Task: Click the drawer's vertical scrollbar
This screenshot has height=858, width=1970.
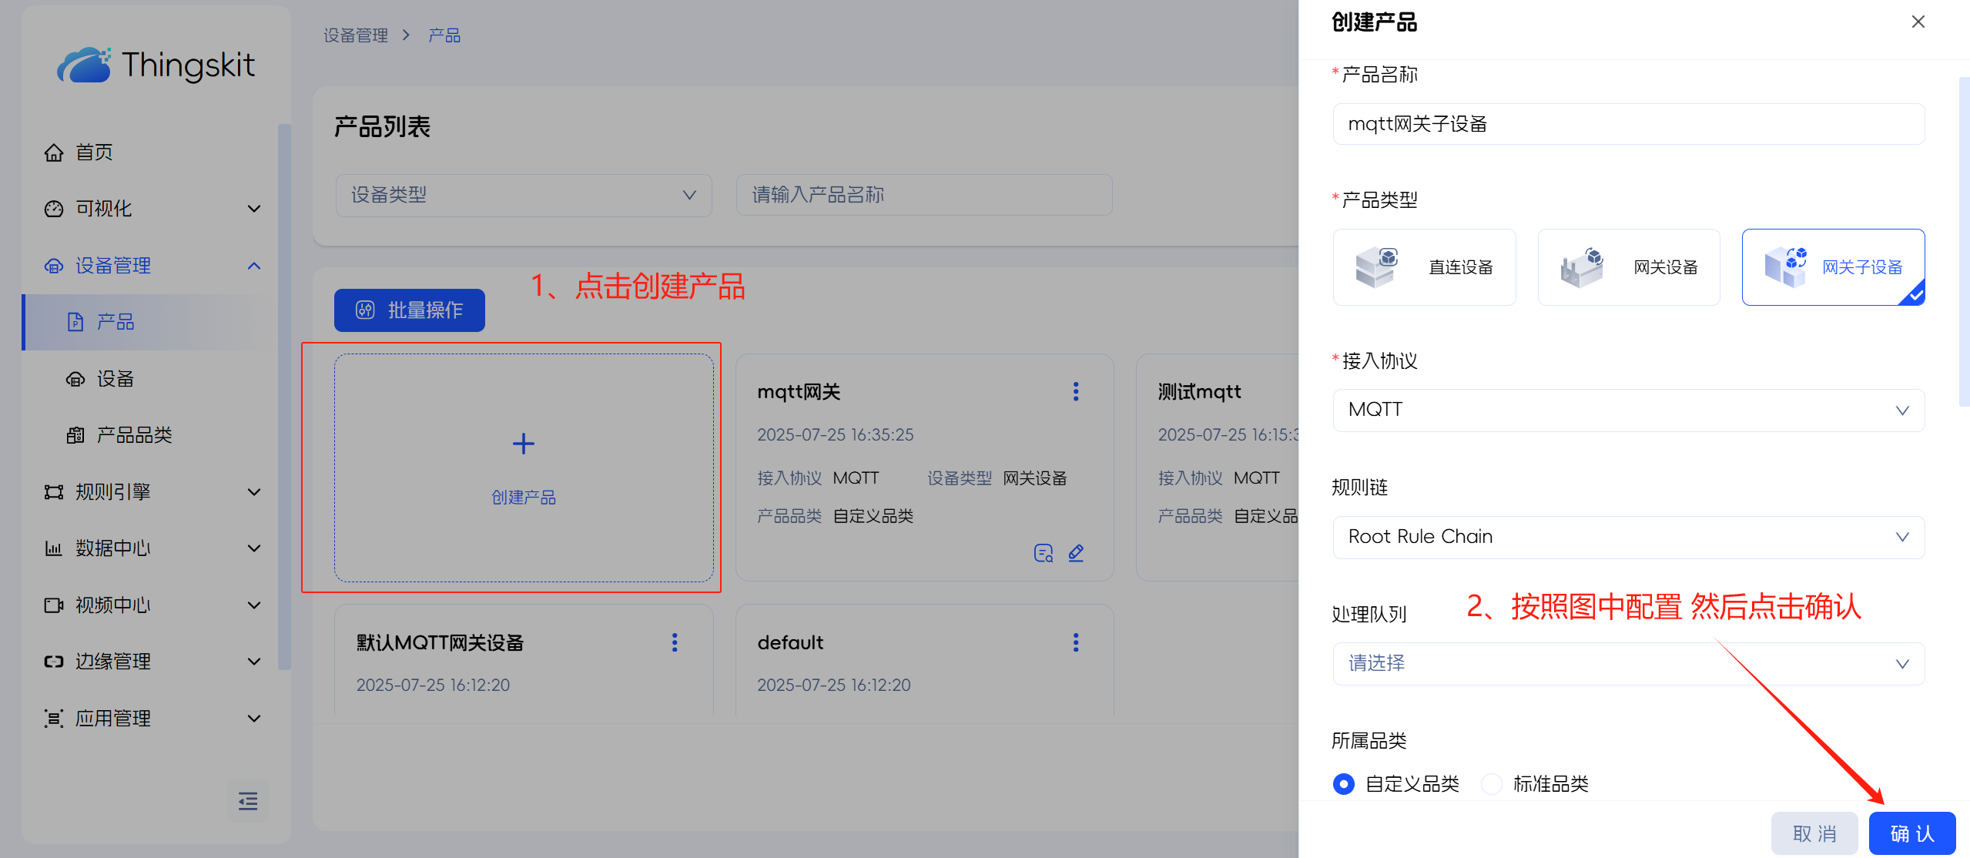Action: tap(1963, 240)
